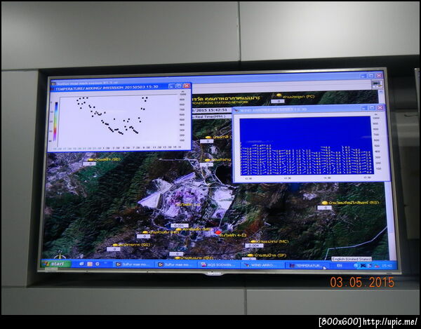Click the blue wind arrow plot area
Screen dimensions: 421x329
point(305,145)
